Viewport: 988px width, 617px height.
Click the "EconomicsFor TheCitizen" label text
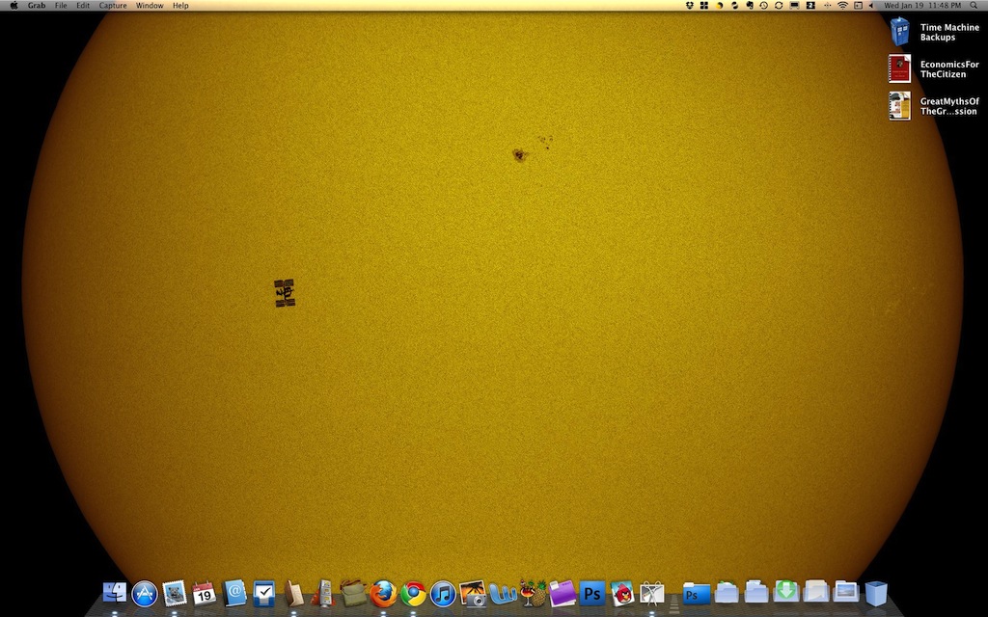point(949,69)
